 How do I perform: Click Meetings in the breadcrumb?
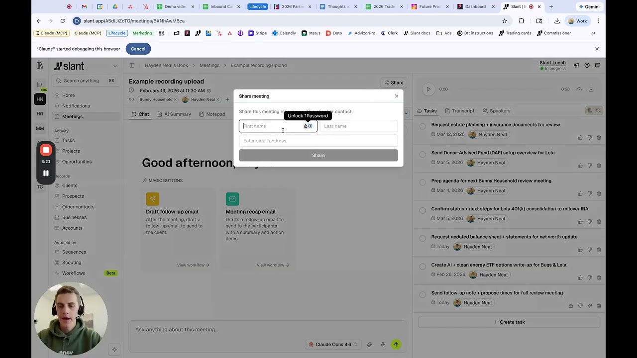[209, 65]
